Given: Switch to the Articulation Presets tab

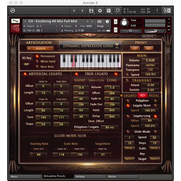Looking at the screenshot, I should (x=58, y=176).
